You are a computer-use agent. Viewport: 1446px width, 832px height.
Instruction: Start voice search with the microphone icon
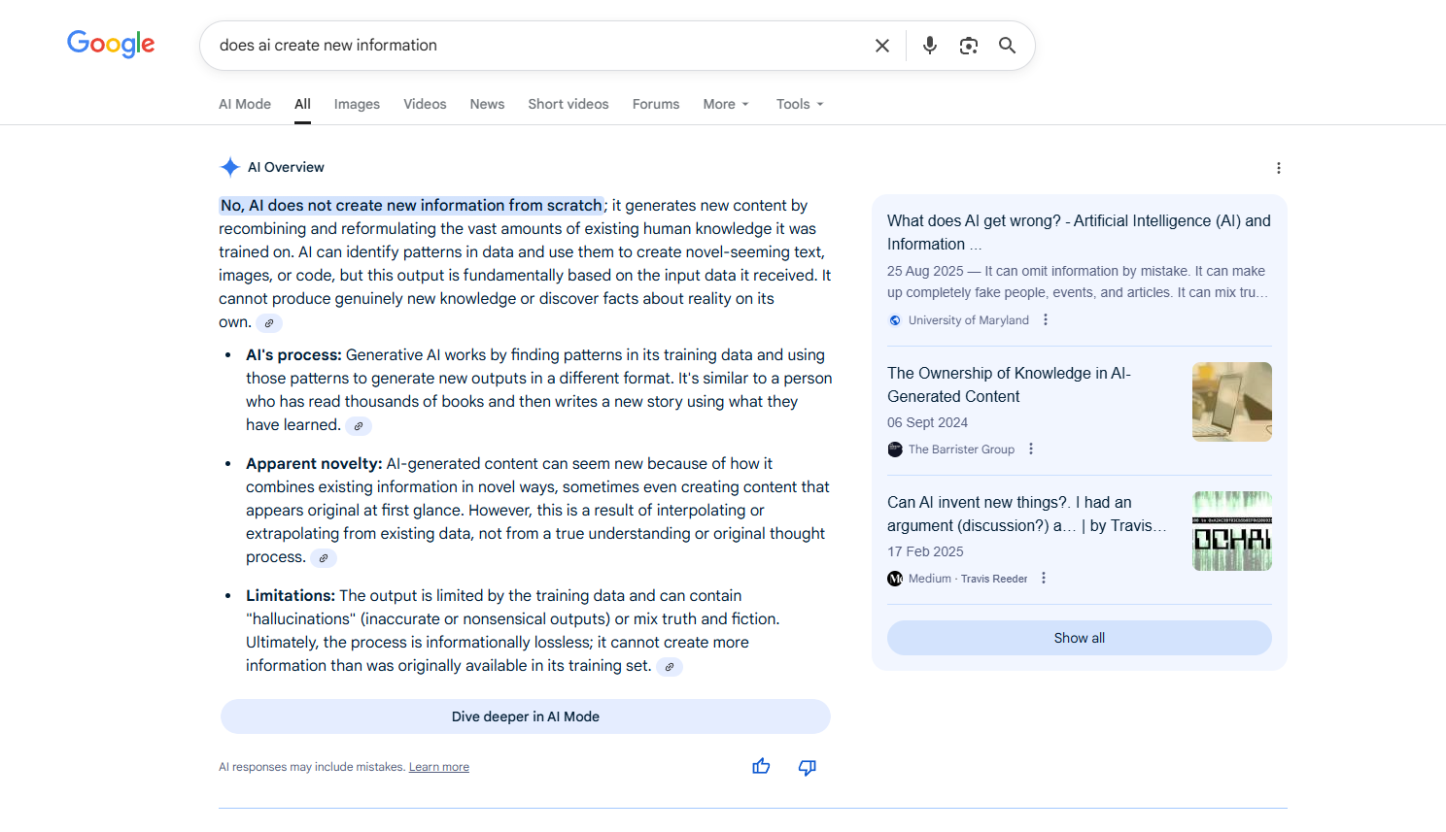pos(930,46)
